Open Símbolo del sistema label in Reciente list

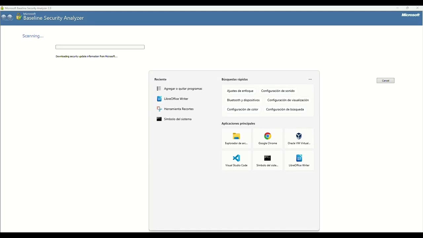[178, 119]
